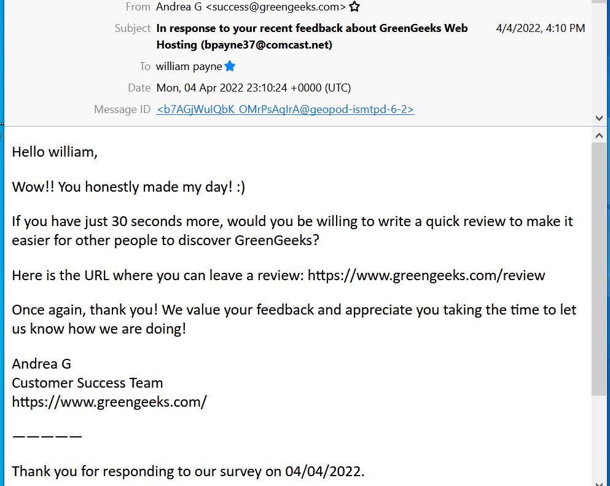The width and height of the screenshot is (610, 486).
Task: Click the From field label
Action: pos(138,7)
